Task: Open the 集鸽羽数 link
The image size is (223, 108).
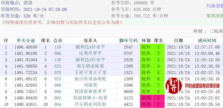Action: click(215, 16)
